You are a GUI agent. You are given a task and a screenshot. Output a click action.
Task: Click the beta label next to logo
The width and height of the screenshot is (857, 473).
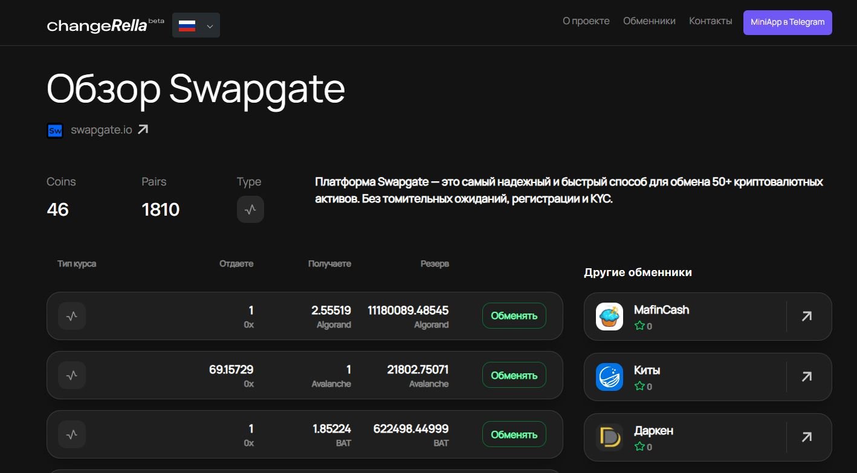coord(157,21)
